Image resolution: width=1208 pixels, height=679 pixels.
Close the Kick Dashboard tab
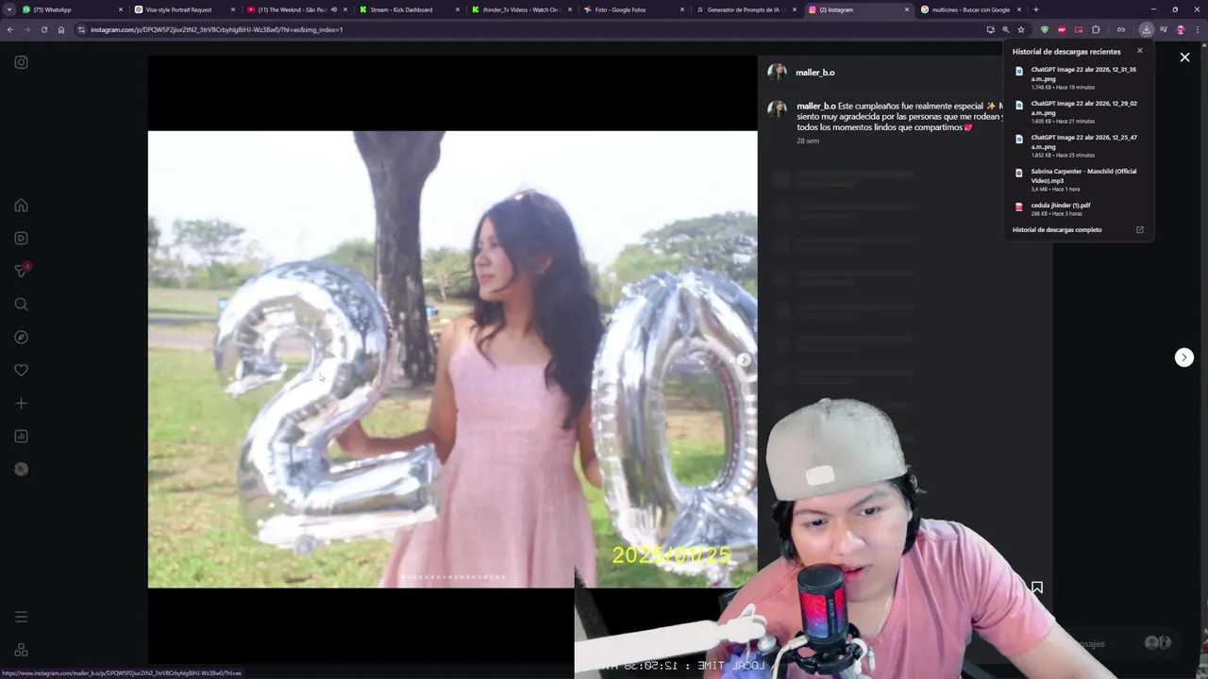(x=458, y=9)
